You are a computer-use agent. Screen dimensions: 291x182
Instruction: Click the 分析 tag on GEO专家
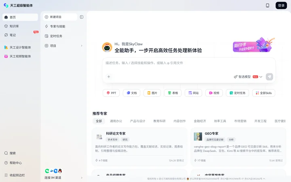click(231, 140)
